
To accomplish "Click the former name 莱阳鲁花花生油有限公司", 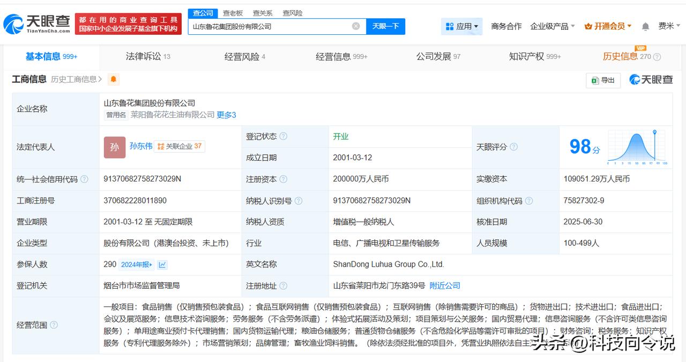I will (173, 115).
